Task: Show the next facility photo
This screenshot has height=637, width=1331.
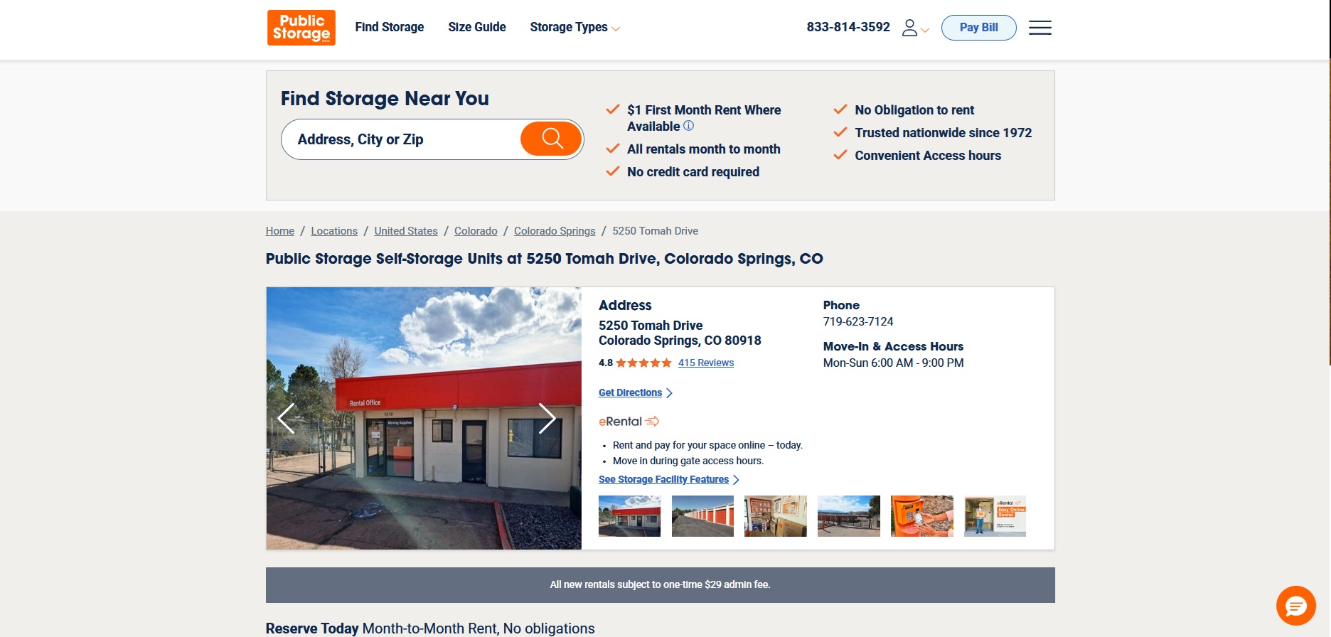Action: pos(547,418)
